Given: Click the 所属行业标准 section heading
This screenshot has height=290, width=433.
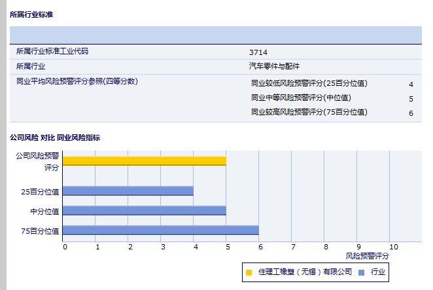Looking at the screenshot, I should [x=31, y=14].
